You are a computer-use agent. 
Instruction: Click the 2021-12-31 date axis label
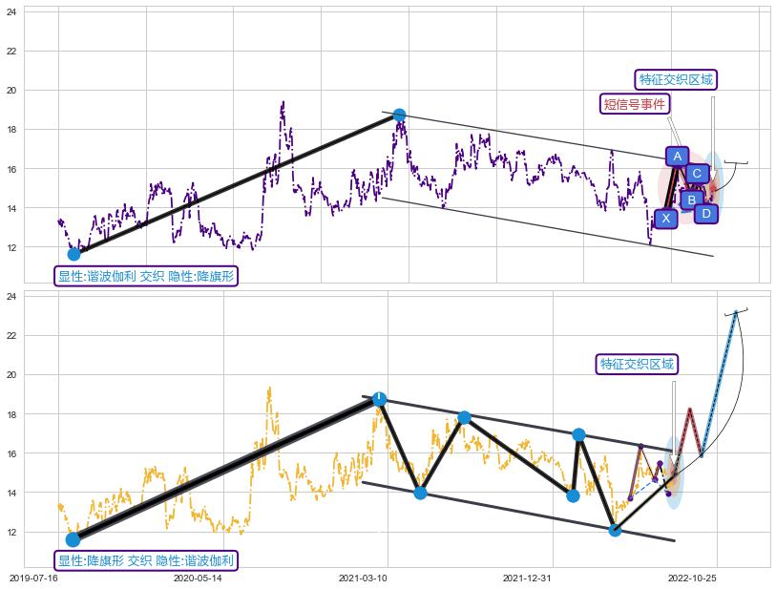[x=527, y=578]
